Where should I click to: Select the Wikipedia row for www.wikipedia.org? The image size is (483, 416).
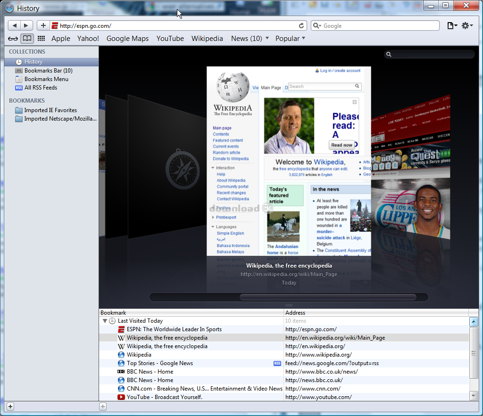(283, 355)
